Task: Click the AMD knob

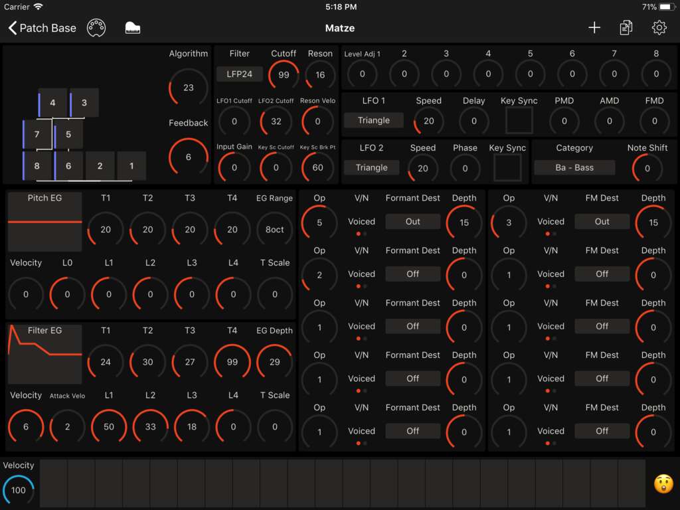Action: (610, 121)
